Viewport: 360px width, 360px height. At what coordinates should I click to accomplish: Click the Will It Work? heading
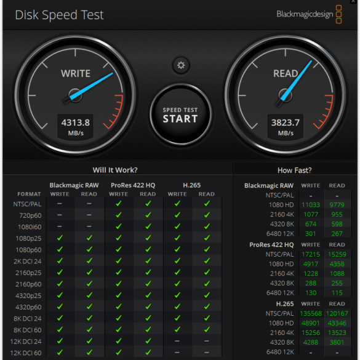[x=115, y=170]
